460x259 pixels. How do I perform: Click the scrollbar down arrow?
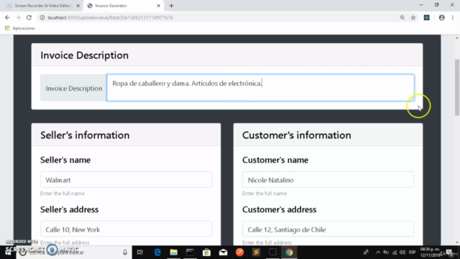click(457, 242)
